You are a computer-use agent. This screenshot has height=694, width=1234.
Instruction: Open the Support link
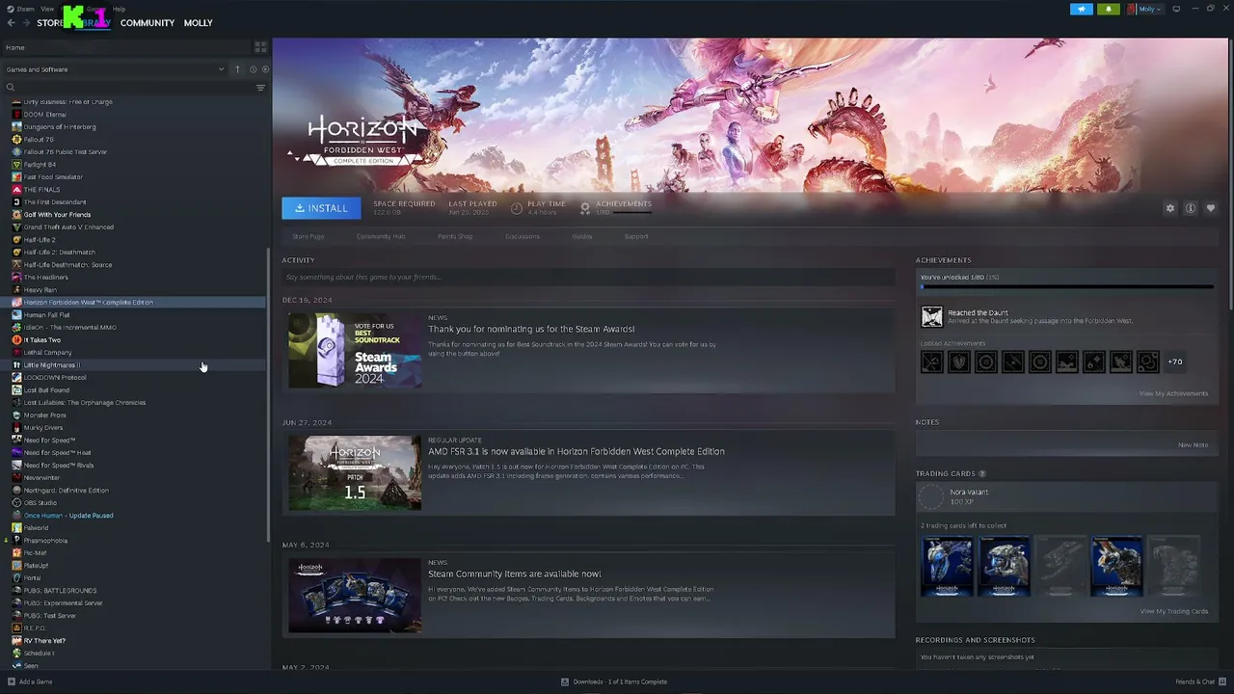click(x=636, y=236)
